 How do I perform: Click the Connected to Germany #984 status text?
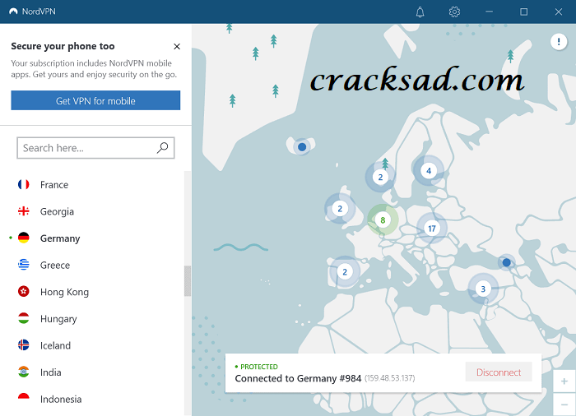pos(298,378)
